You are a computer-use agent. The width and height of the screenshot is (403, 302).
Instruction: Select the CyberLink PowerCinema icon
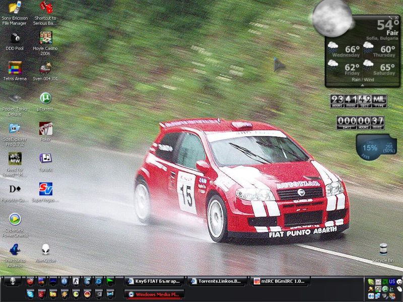(15, 225)
